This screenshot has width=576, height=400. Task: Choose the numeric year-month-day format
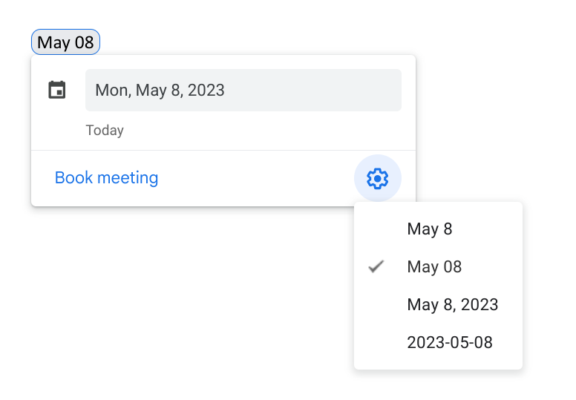449,343
